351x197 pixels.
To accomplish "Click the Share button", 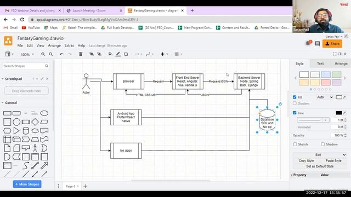I will [332, 44].
